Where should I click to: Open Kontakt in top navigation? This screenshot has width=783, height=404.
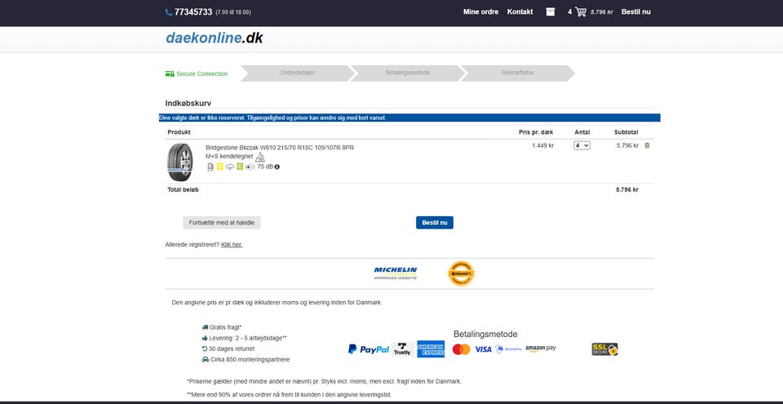pyautogui.click(x=520, y=12)
